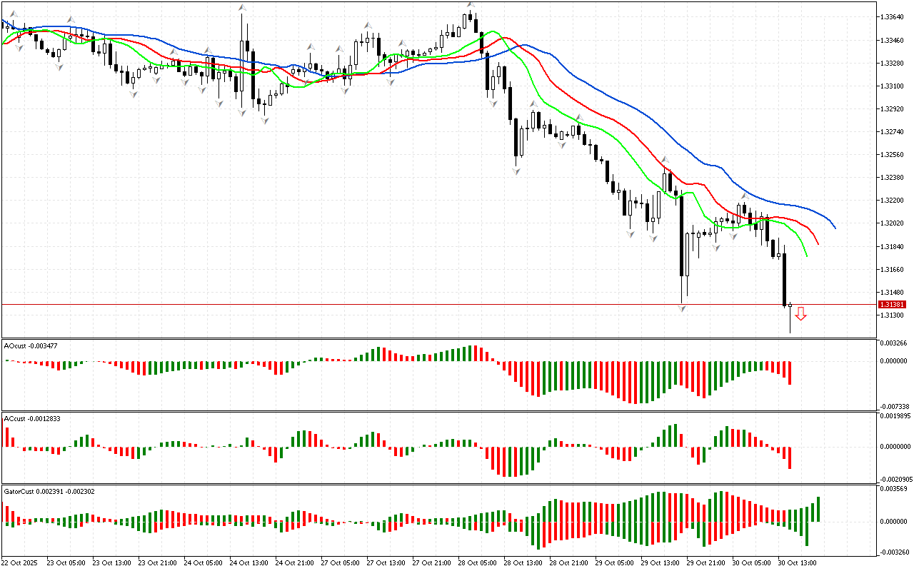Click the up fractal above the 28 Oct peak

click(x=471, y=5)
